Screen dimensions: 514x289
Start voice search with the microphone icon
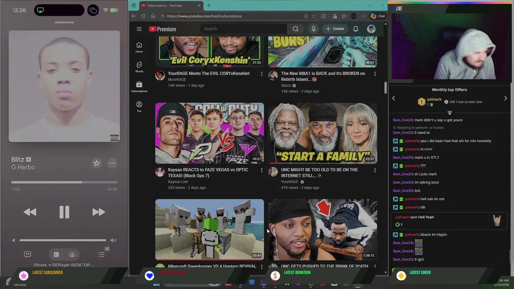click(314, 29)
